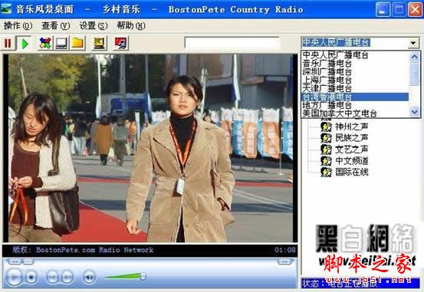Click the application icon in the title bar
424x292 pixels.
(6, 9)
